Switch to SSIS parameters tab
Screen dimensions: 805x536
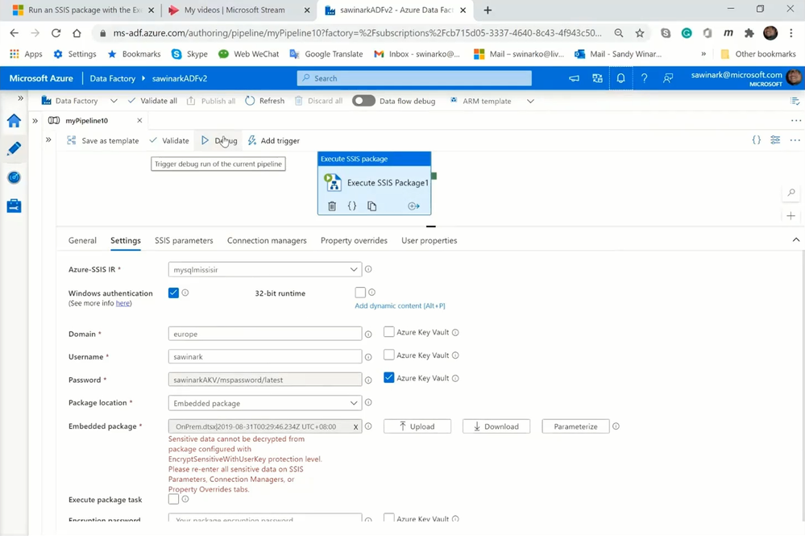184,240
